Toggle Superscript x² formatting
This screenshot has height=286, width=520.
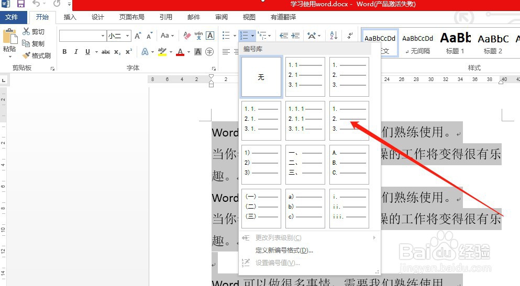coord(129,52)
